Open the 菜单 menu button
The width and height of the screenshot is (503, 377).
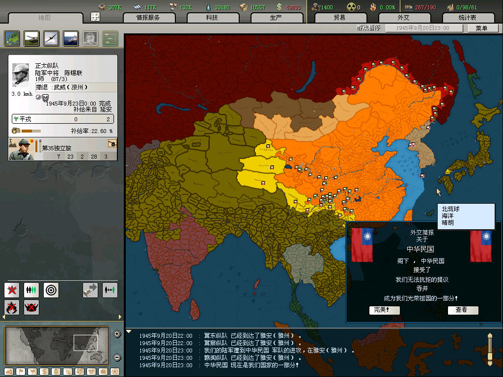[481, 28]
